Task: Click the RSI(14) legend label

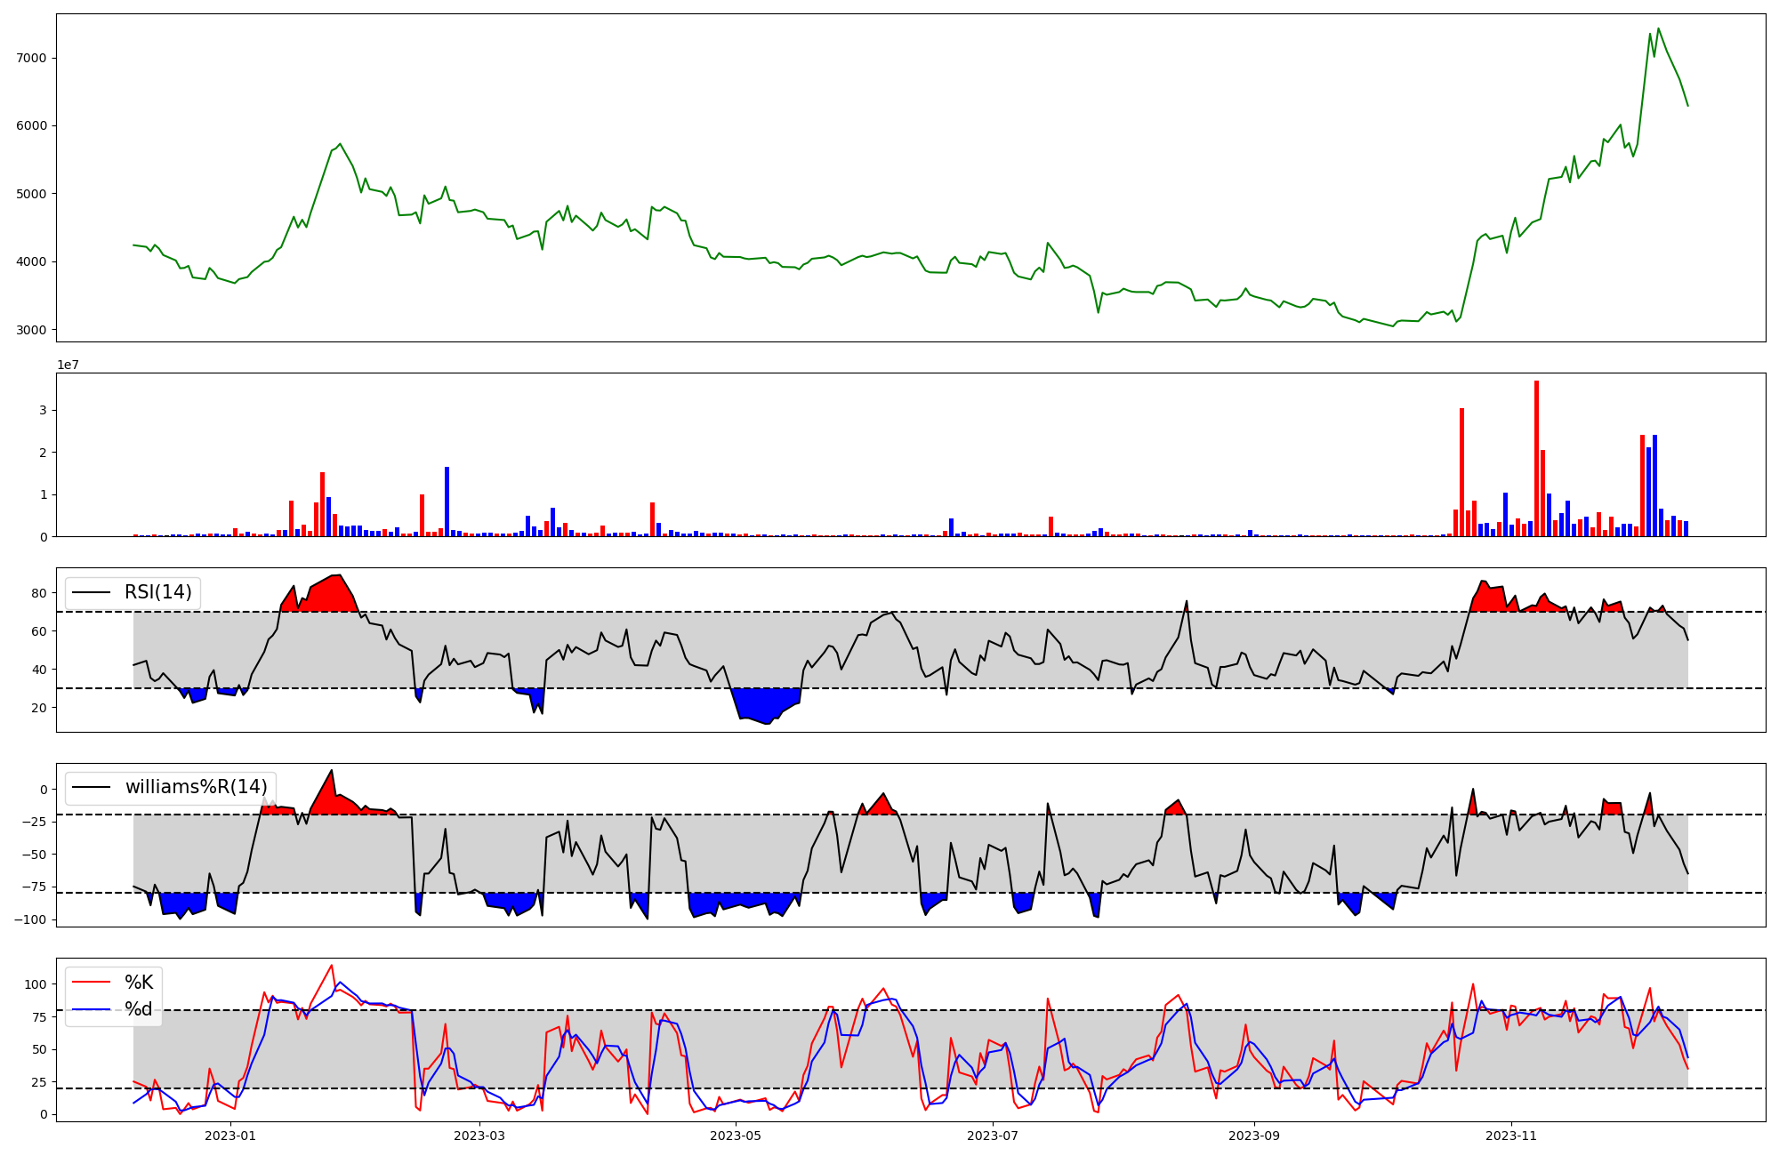Action: tap(157, 592)
